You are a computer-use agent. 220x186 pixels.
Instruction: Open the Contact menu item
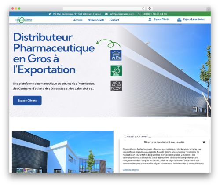114,20
